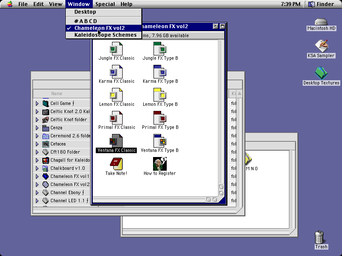Viewport: 342px width, 256px height.
Task: Click the Chameleon window vertical scrollbar track
Action: point(221,112)
